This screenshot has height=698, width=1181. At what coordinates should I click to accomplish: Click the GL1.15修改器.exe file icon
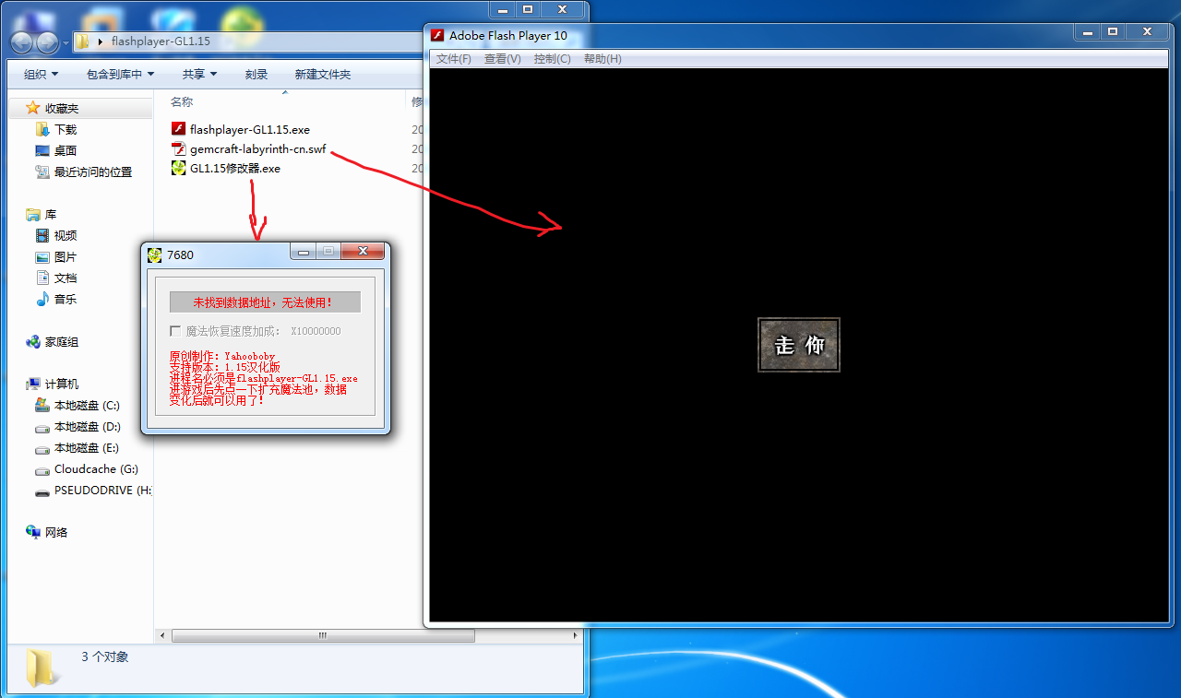179,168
